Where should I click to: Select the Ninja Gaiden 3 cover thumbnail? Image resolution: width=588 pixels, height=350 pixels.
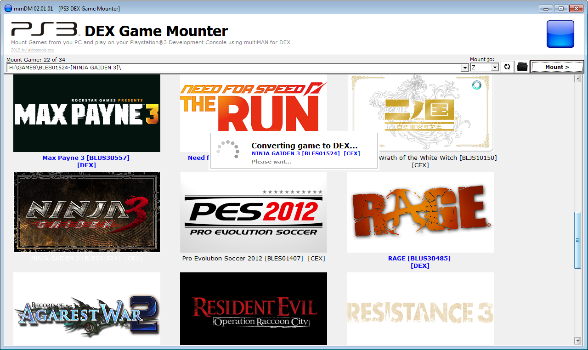(87, 212)
